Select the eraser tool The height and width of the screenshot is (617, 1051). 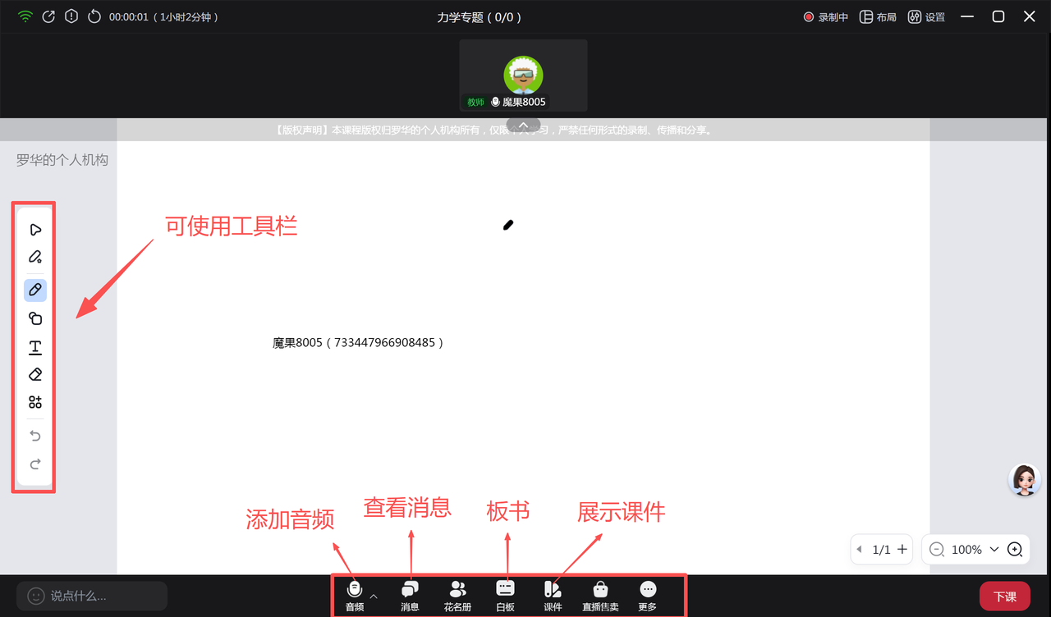click(x=35, y=375)
